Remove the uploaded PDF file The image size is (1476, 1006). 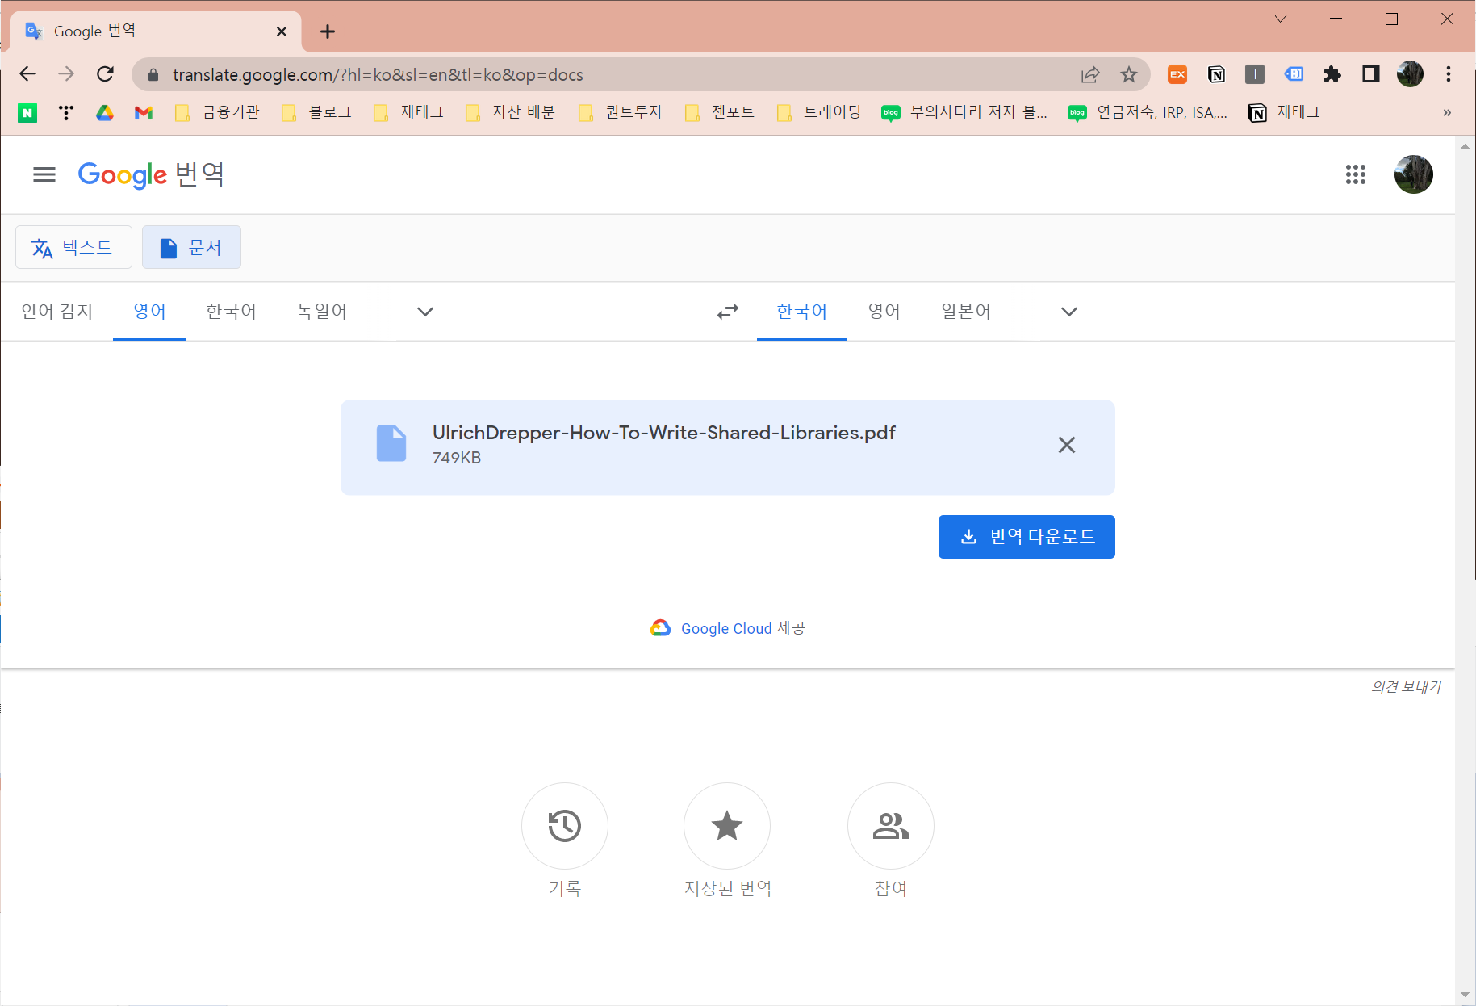pyautogui.click(x=1067, y=445)
